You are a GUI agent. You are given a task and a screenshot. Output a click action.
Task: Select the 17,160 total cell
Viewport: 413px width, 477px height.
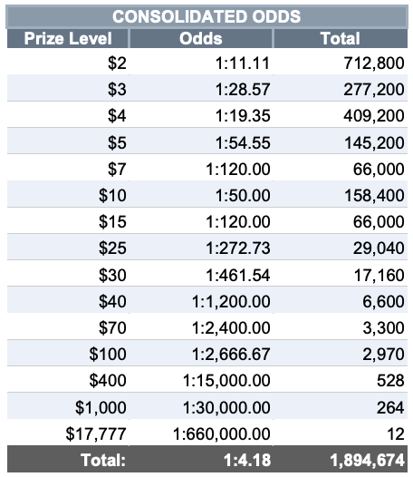coord(341,274)
